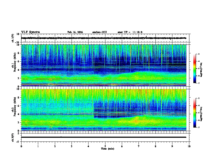The width and height of the screenshot is (213, 164).
Task: Click the "10" label ending the time axis
Action: (189, 146)
